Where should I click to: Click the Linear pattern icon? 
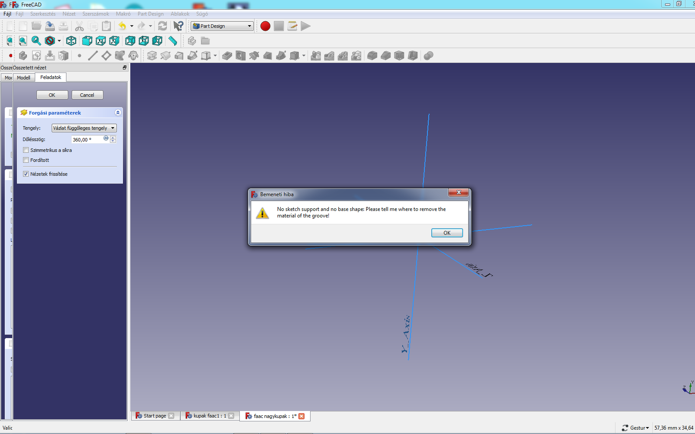pos(329,56)
